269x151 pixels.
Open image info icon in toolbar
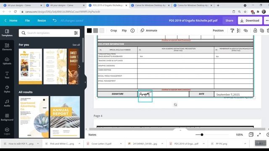click(132, 31)
